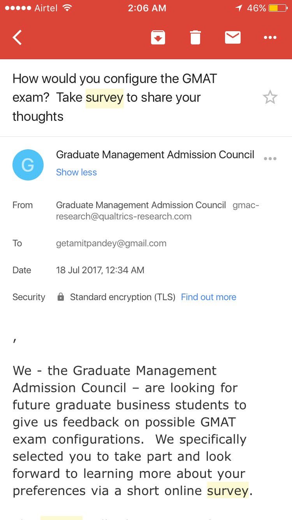Tap the sender's G avatar

(28, 165)
